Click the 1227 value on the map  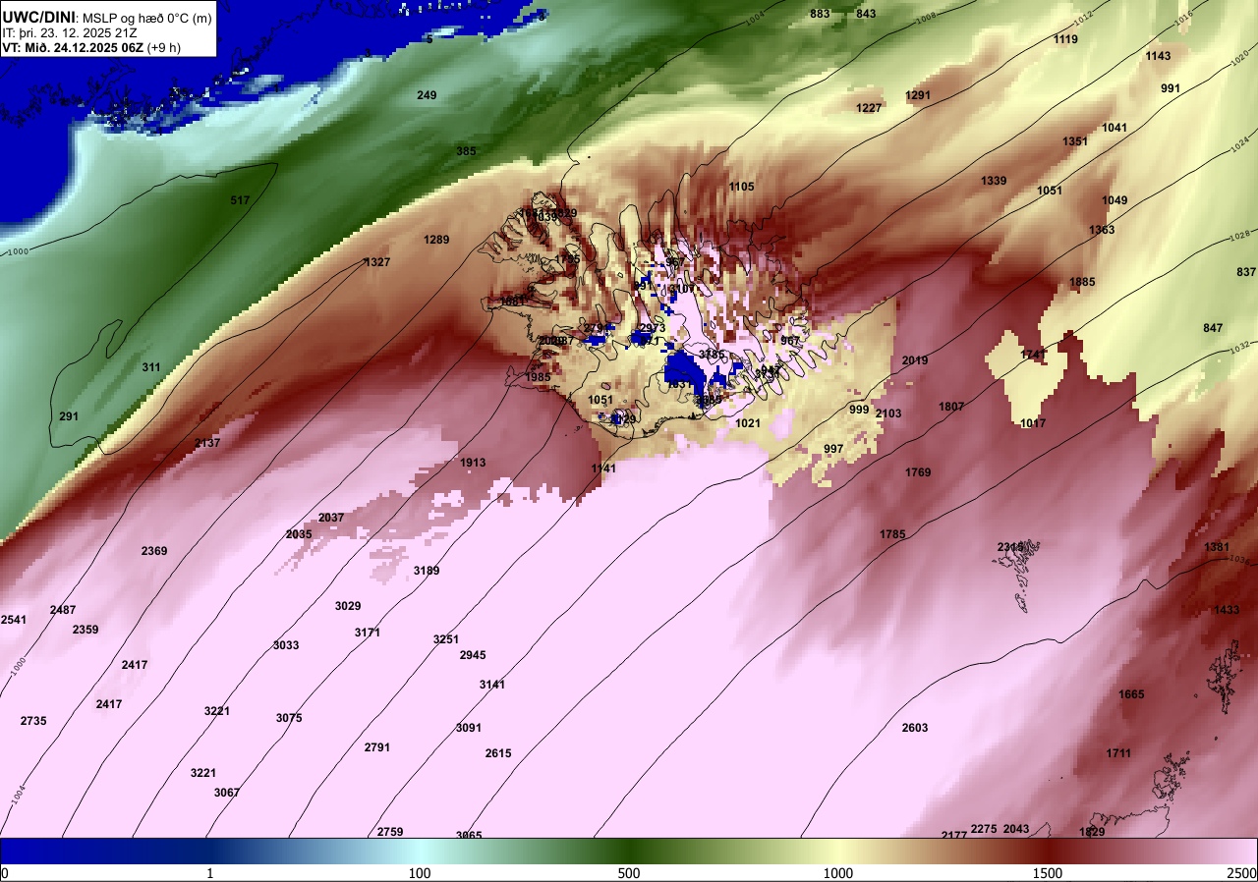[x=869, y=108]
